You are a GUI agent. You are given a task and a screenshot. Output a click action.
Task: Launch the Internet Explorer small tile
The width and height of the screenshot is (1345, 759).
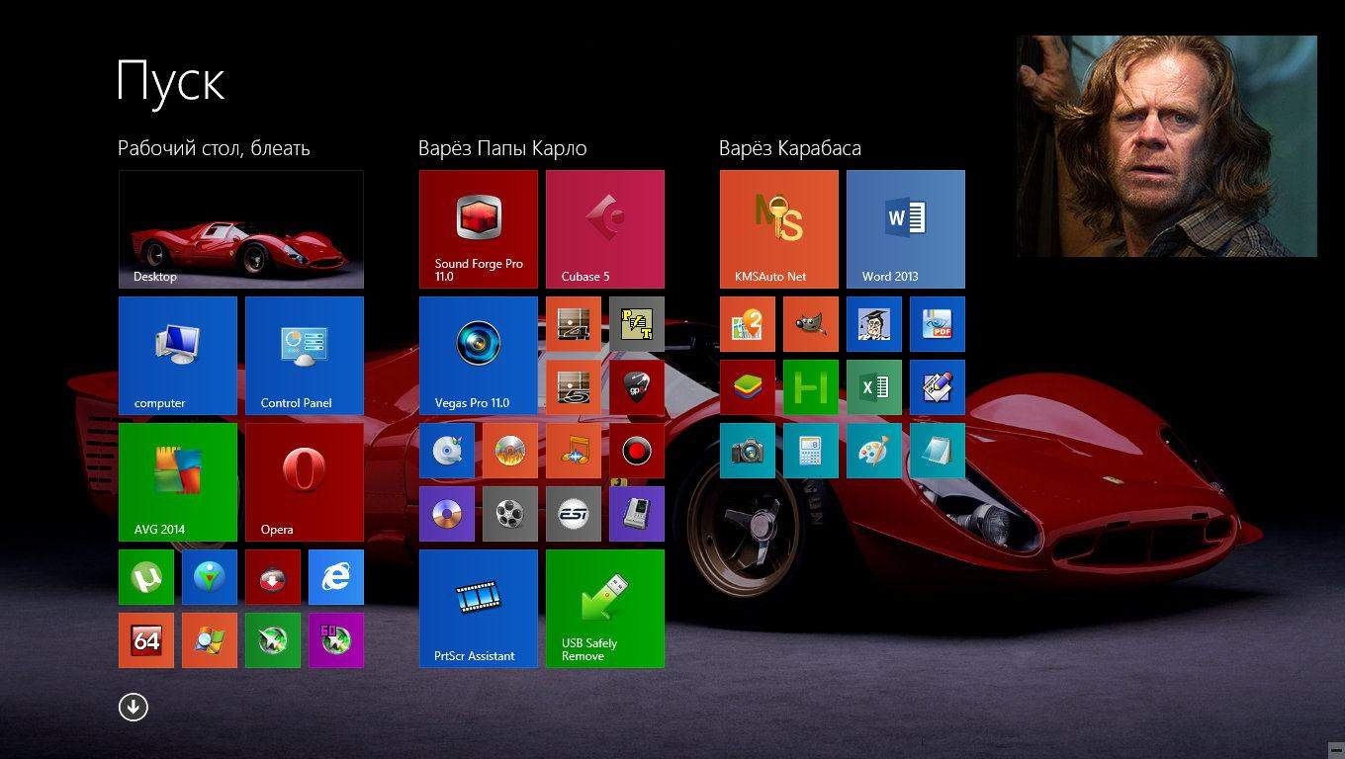click(x=336, y=577)
